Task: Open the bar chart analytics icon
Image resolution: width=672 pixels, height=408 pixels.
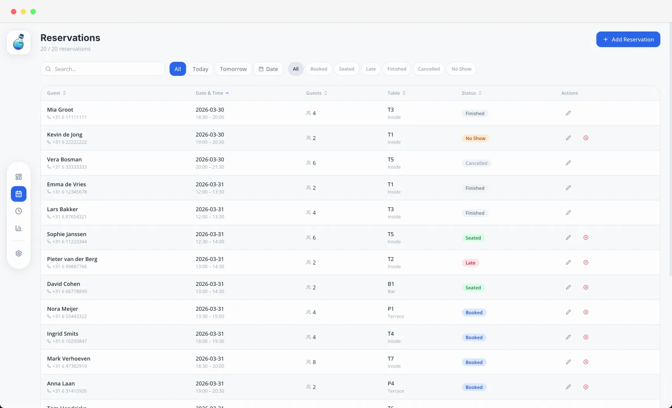Action: pos(19,228)
